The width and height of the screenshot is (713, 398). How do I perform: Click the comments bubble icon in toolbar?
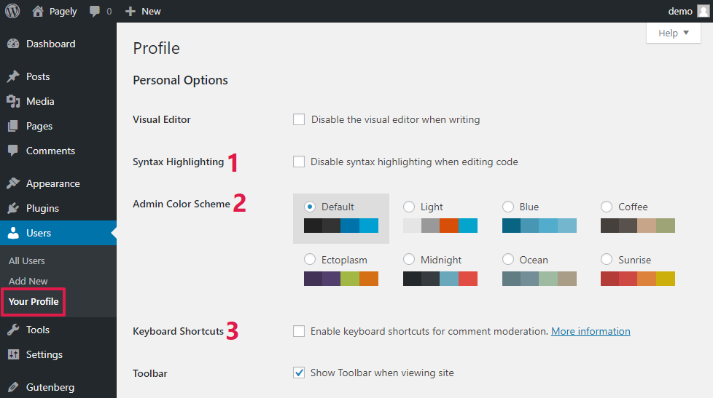pyautogui.click(x=95, y=12)
